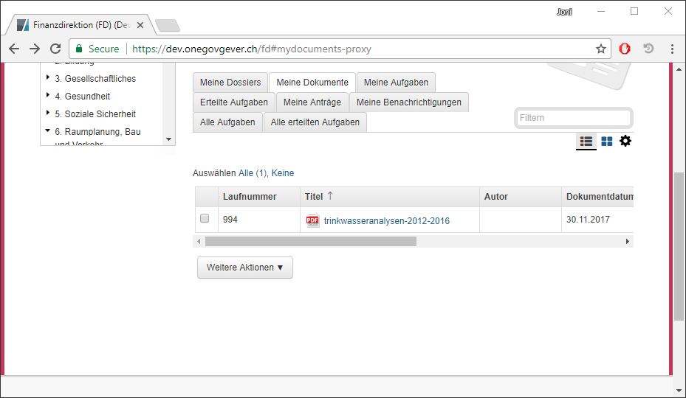Screen dimensions: 686x398
Task: Open table settings gear icon
Action: (x=625, y=141)
